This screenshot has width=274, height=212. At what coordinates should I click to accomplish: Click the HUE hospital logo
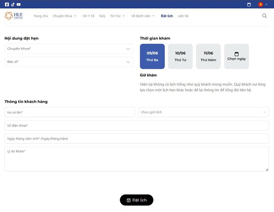point(14,16)
